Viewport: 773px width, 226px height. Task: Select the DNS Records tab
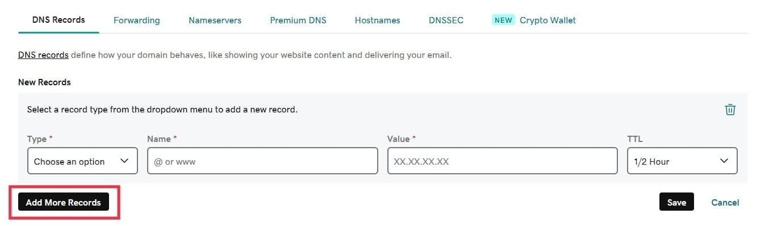click(x=59, y=19)
